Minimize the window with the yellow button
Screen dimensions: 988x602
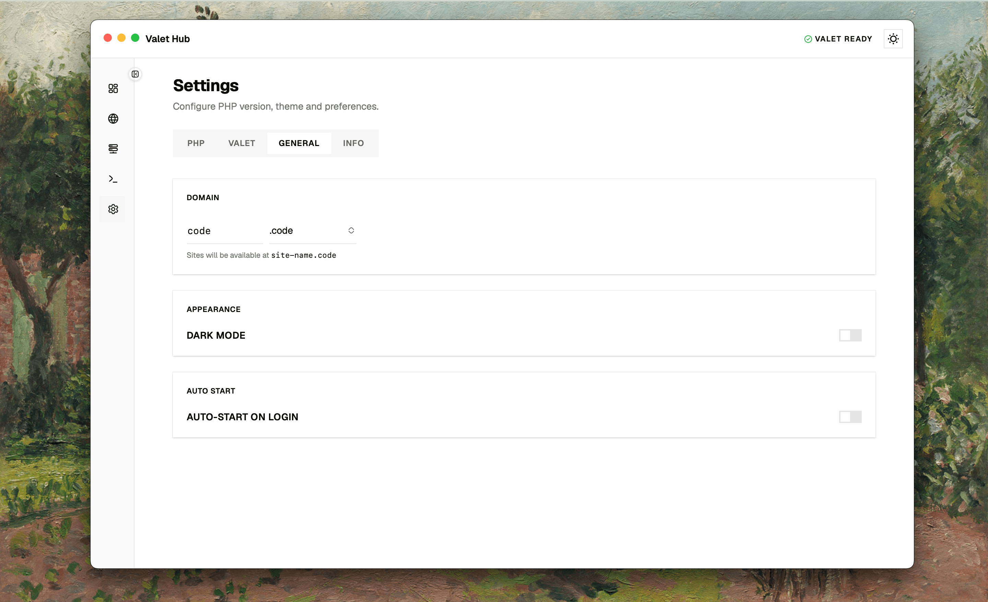(x=121, y=38)
